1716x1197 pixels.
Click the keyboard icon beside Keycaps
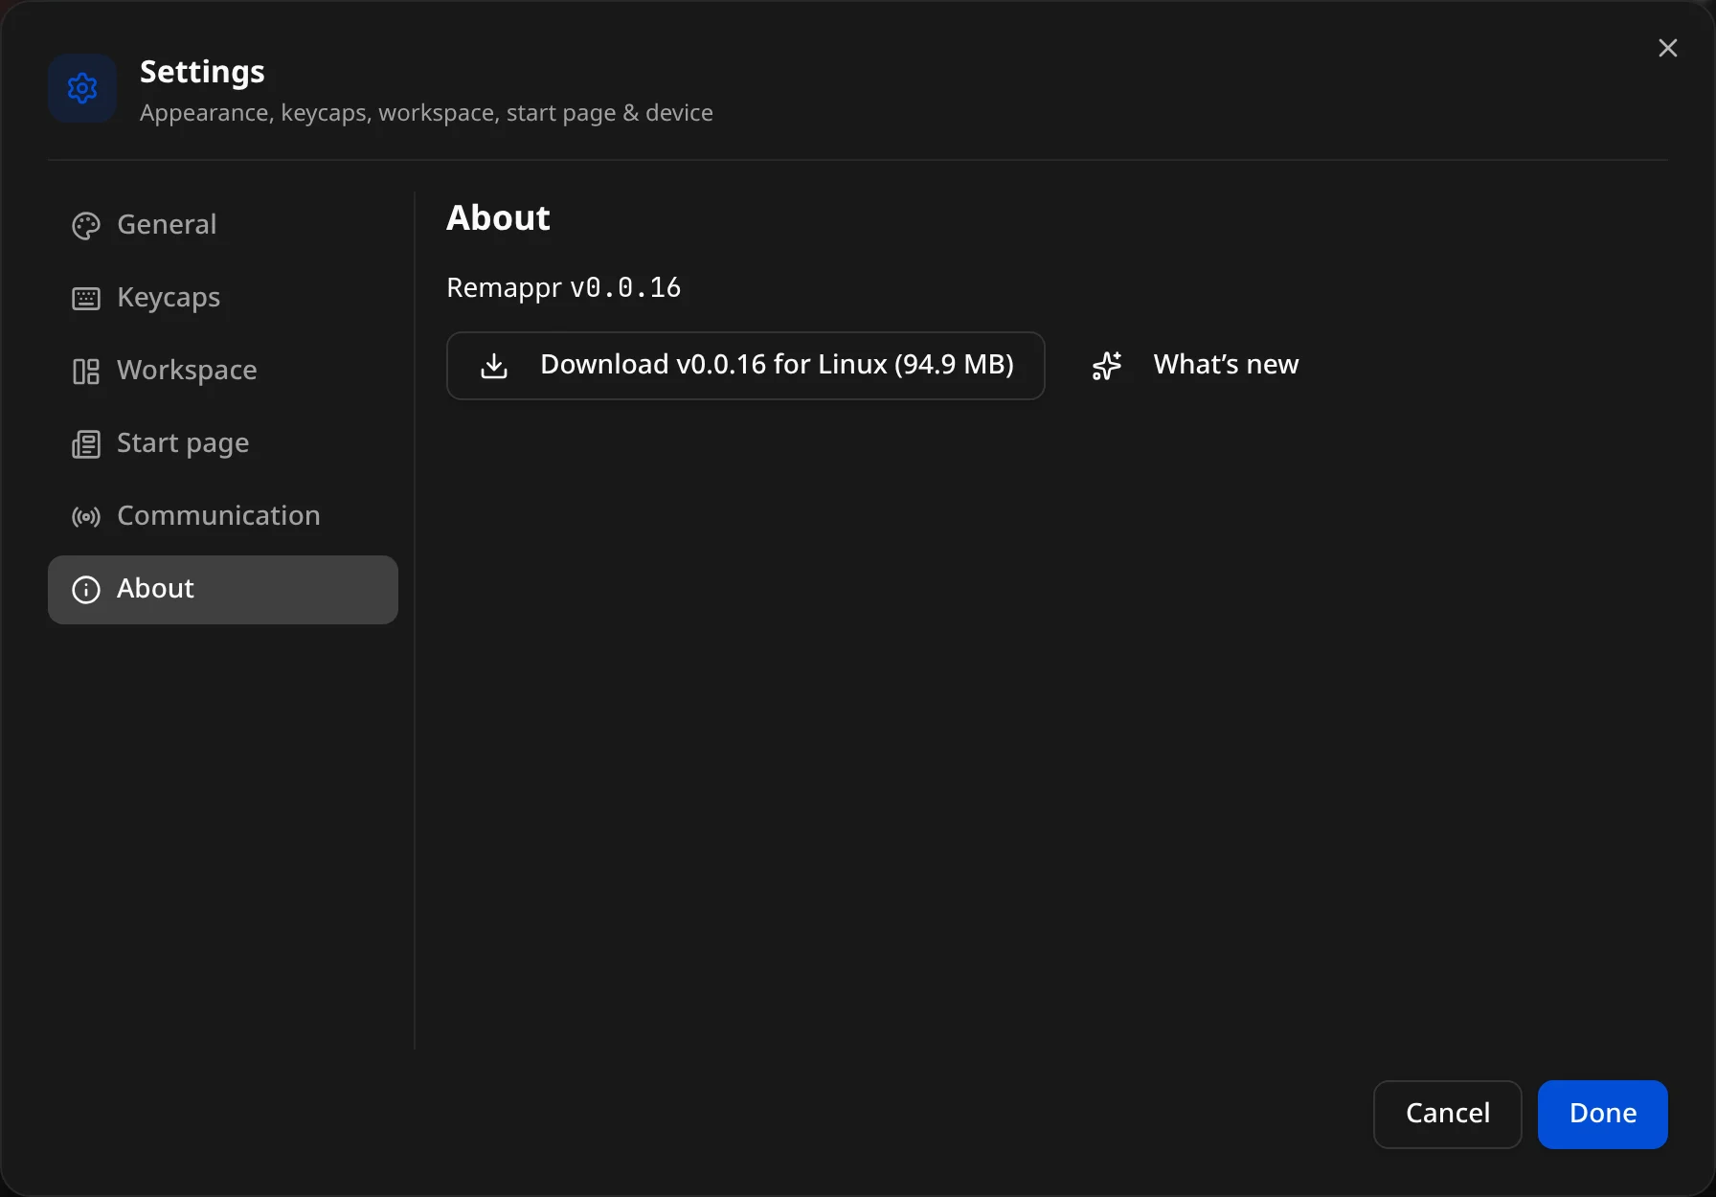pyautogui.click(x=86, y=299)
